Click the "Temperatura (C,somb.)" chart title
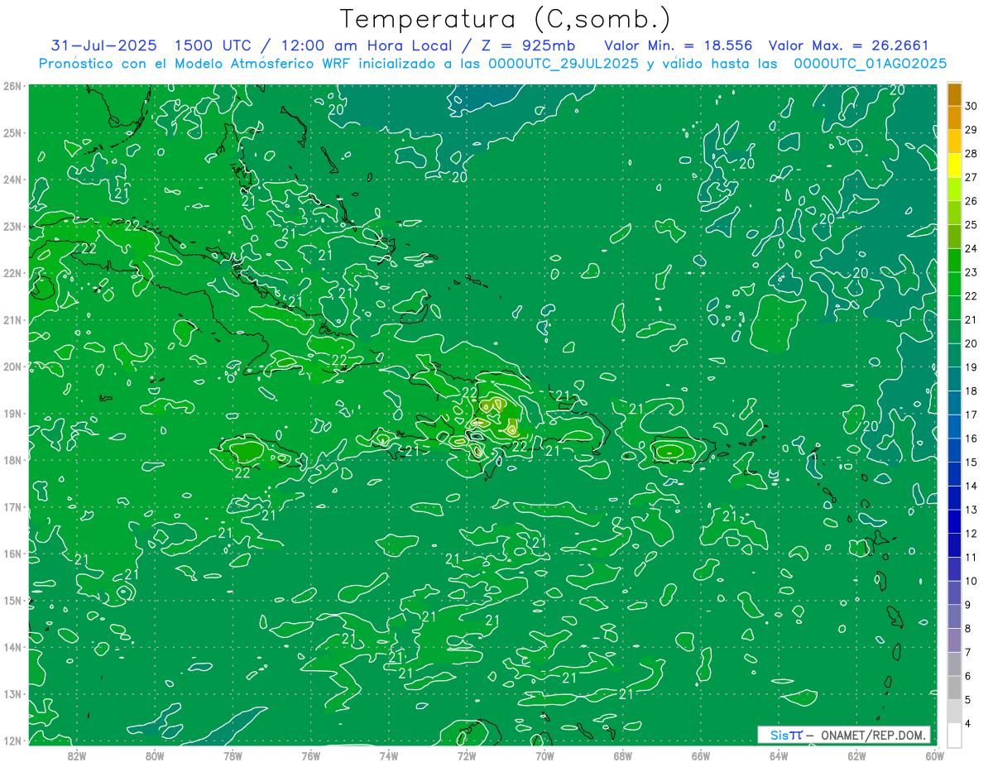 [x=505, y=18]
